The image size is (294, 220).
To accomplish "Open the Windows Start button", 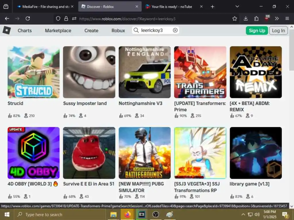I will point(7,214).
